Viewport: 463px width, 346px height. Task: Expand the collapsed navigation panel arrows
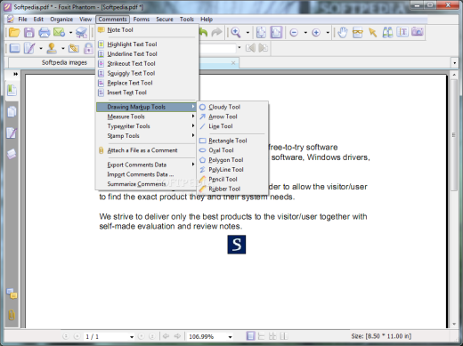point(15,74)
